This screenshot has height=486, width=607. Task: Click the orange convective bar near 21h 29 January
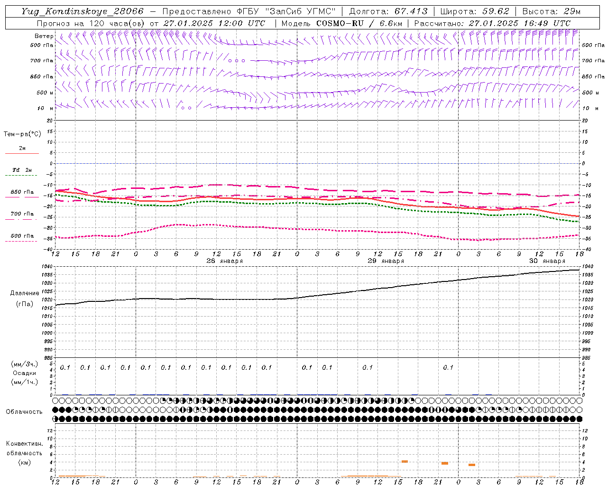(x=445, y=463)
